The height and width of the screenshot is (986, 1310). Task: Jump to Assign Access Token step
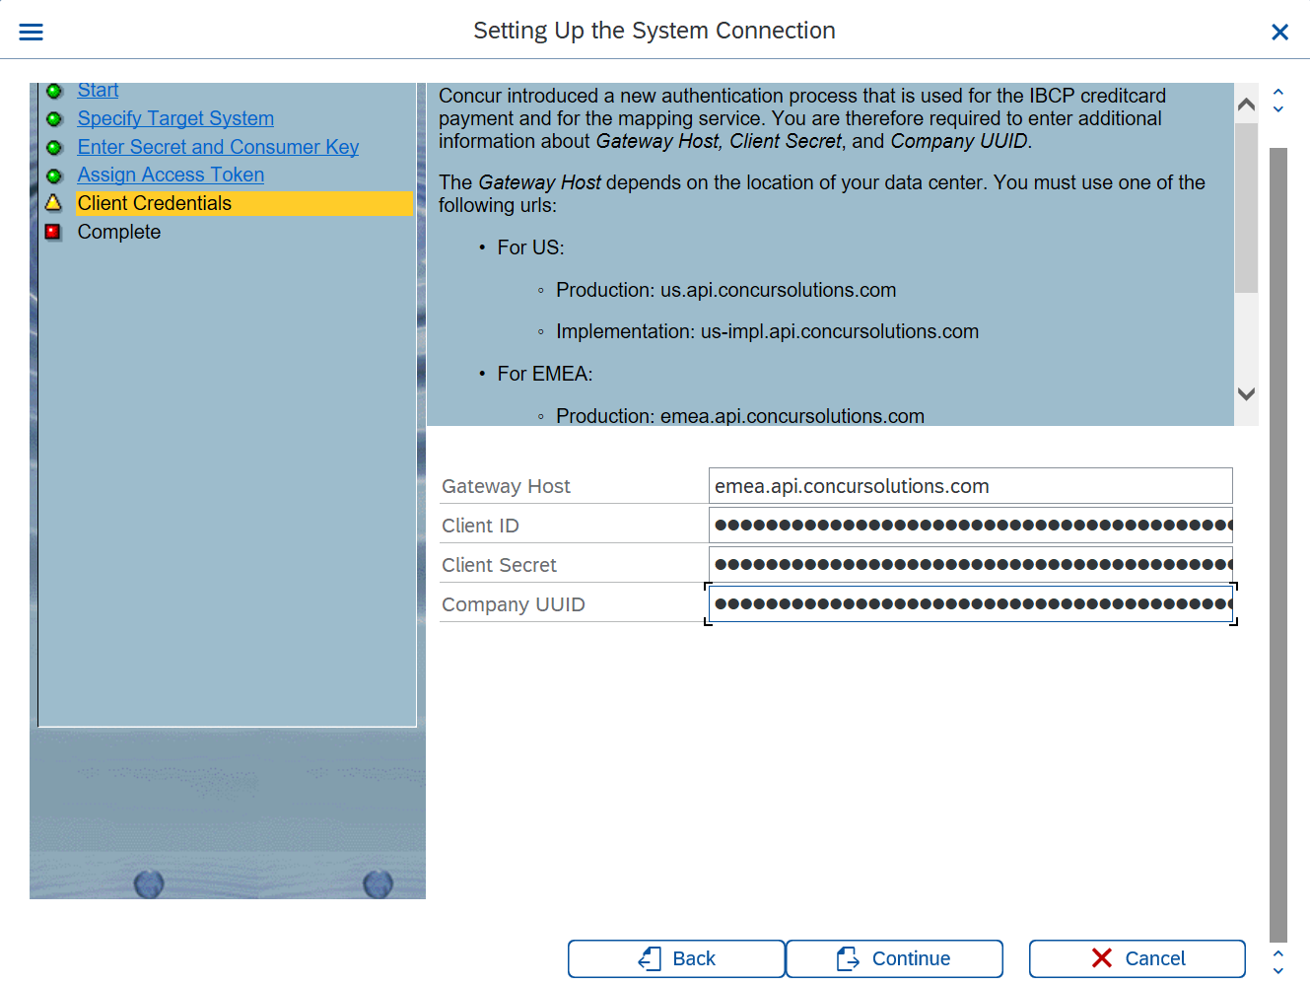click(x=171, y=175)
